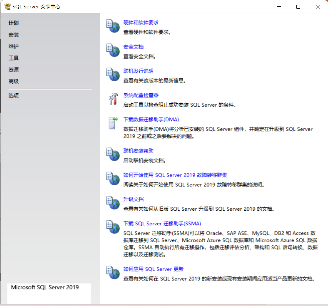
Task: Click the text 启动联机安装文档。
Action: tap(145, 161)
